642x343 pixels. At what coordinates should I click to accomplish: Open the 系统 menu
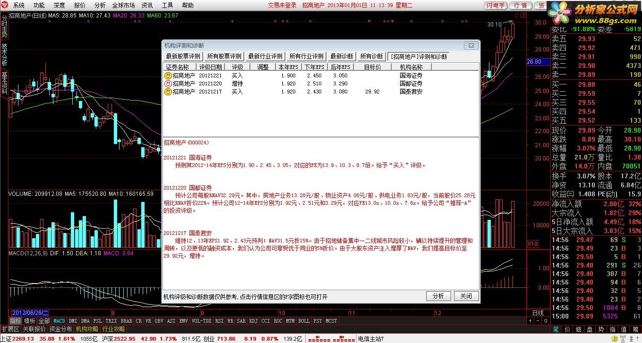point(18,5)
